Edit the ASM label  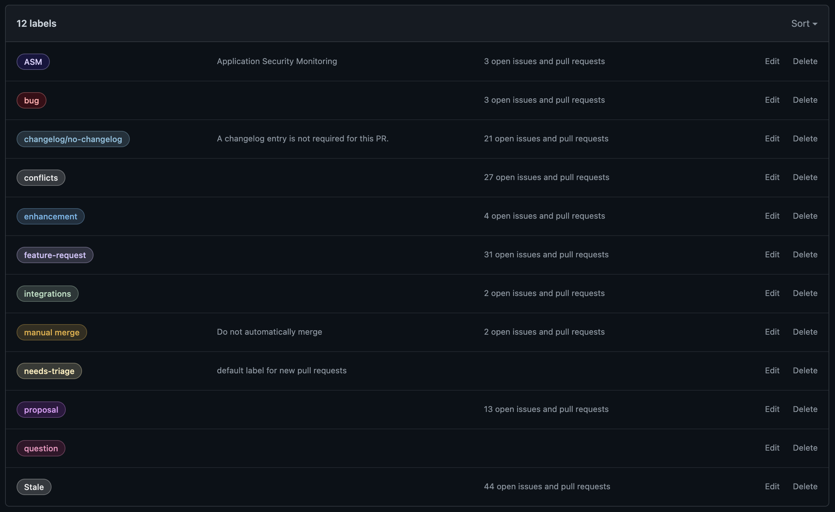772,61
